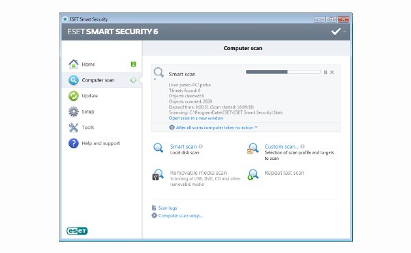Click the 'Computer scan' page heading

click(242, 48)
